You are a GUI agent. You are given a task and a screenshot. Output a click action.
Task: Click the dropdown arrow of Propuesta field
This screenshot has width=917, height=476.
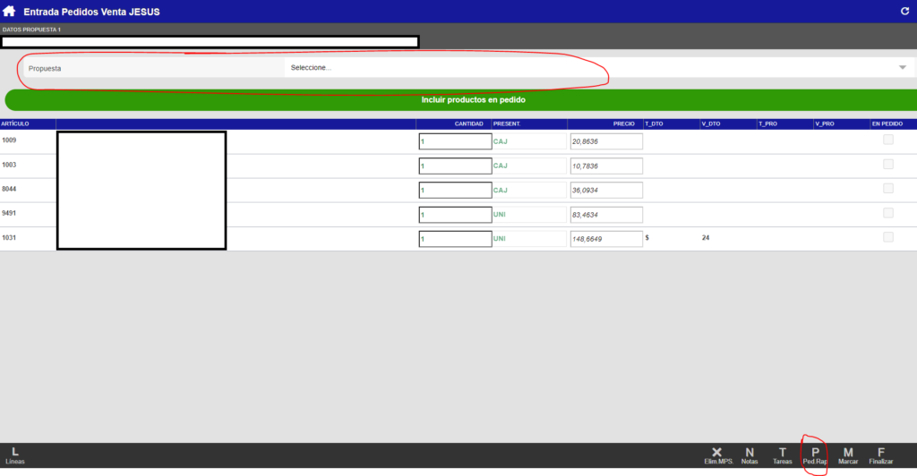[x=902, y=68]
